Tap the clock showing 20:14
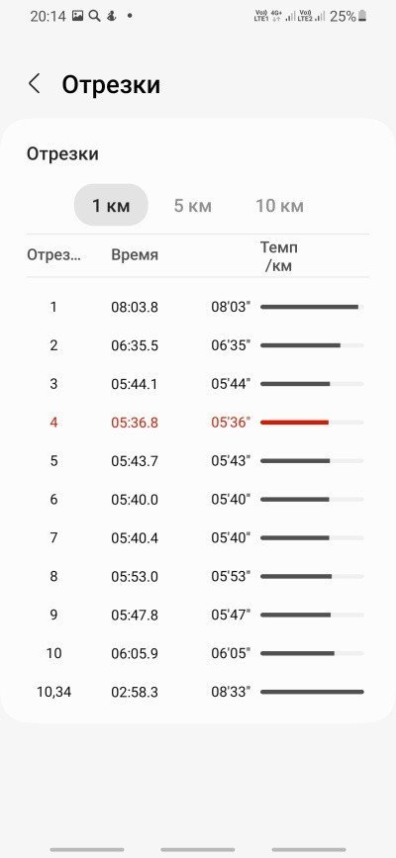The width and height of the screenshot is (396, 858). [x=49, y=17]
